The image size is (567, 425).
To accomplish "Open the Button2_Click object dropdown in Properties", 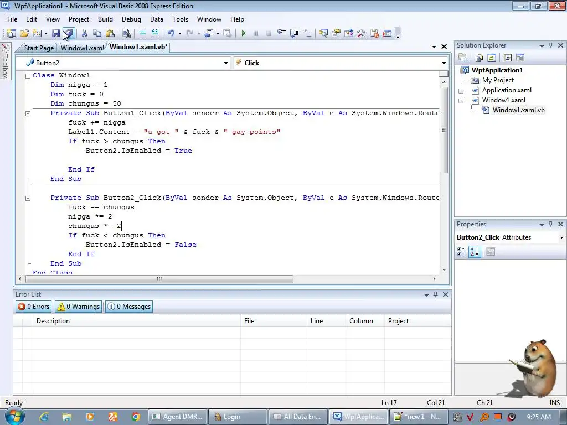I will 561,237.
